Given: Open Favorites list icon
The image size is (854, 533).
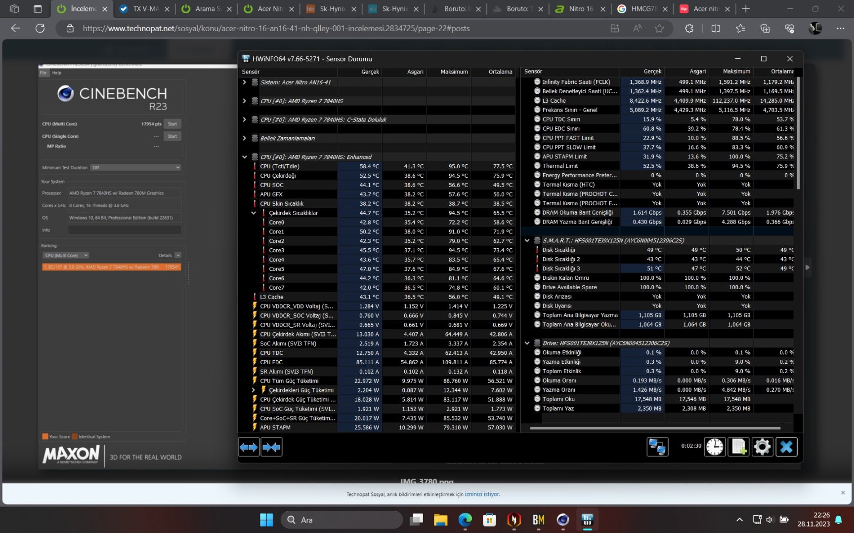Looking at the screenshot, I should 740,28.
